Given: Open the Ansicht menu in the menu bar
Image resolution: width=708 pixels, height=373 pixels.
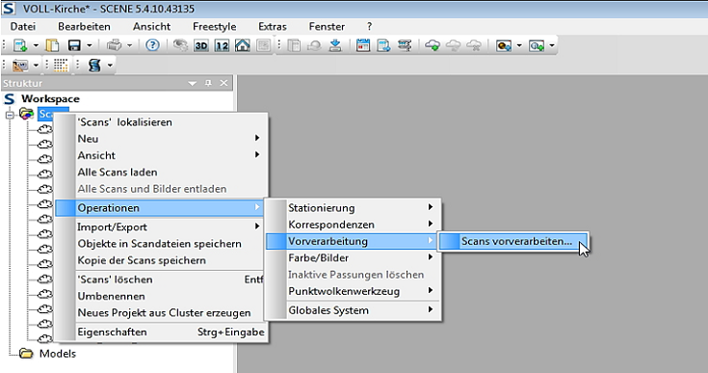Looking at the screenshot, I should [152, 27].
